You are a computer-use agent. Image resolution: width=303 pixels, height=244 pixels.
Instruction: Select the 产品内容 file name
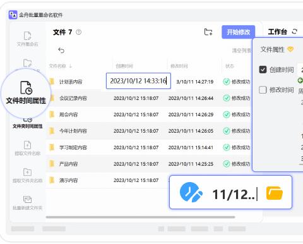coord(68,164)
